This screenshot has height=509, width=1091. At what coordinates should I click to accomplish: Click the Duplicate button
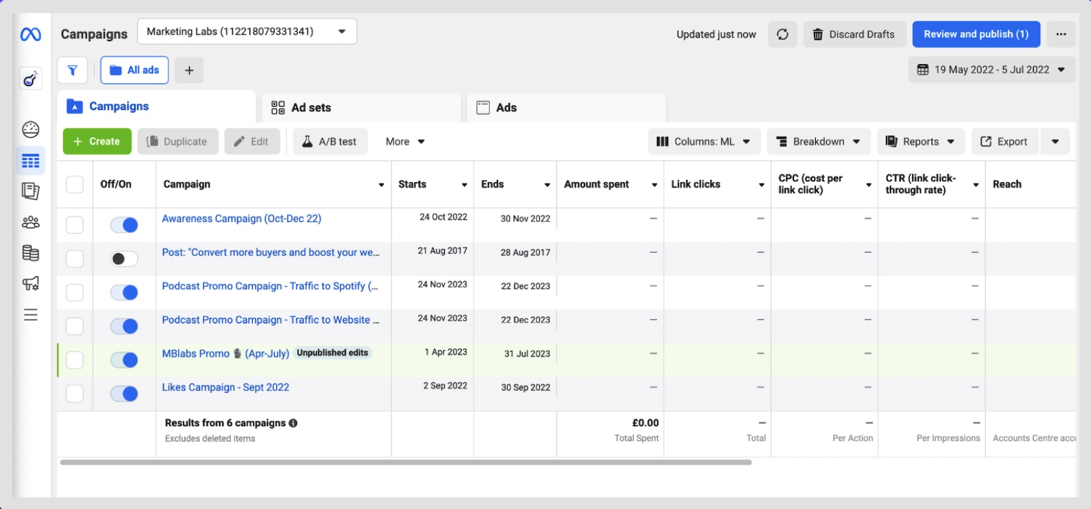178,141
